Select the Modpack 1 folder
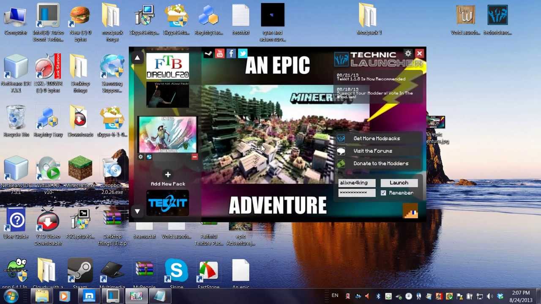Screen dimensions: 541x304 point(369,19)
